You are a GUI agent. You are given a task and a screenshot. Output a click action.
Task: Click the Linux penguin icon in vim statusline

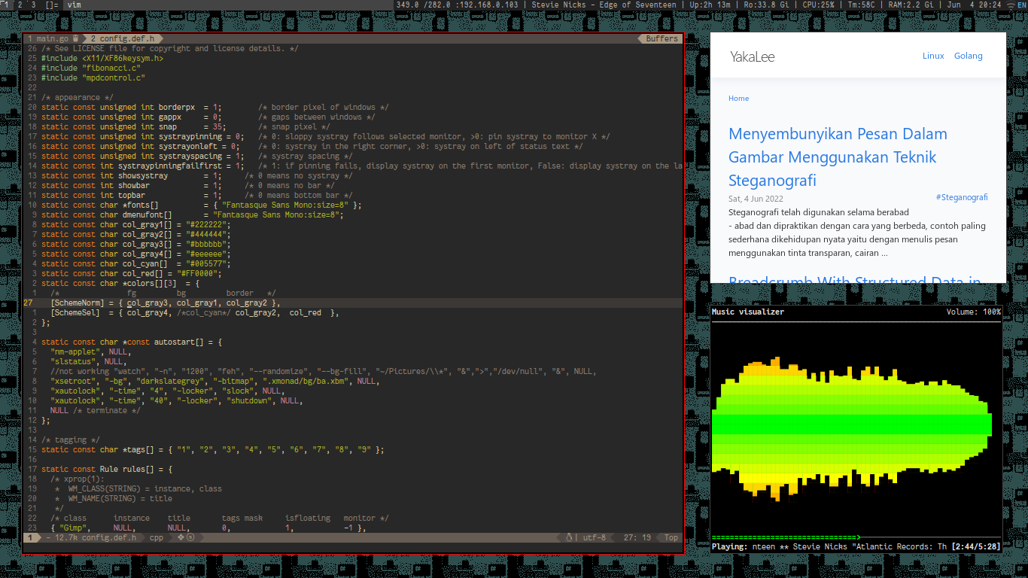570,538
